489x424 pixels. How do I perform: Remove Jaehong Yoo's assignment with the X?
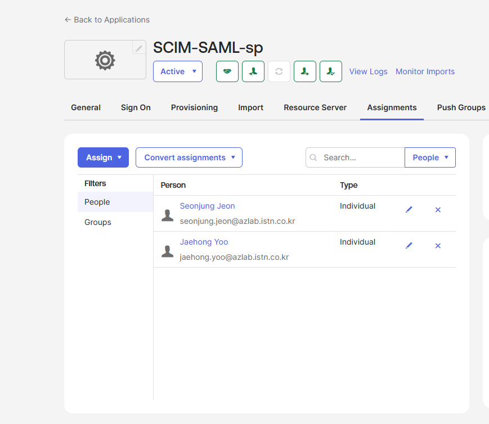[438, 246]
